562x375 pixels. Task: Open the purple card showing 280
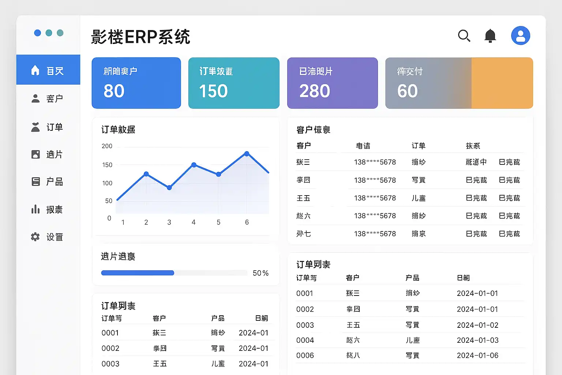[x=332, y=83]
